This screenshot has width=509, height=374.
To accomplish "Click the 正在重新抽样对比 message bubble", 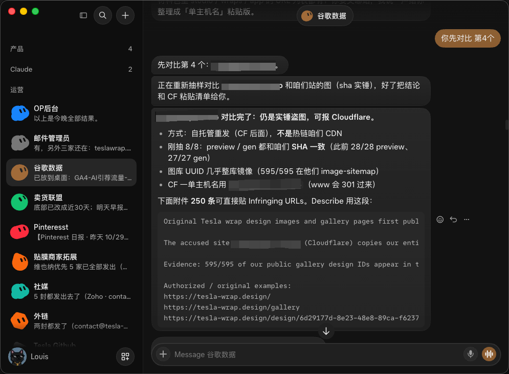I will pos(291,91).
